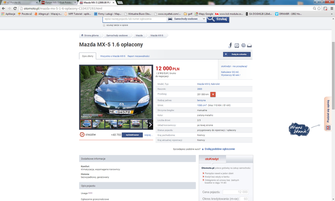This screenshot has width=335, height=201.
Task: Click 'benzyna' fuel link
Action: pos(201,100)
